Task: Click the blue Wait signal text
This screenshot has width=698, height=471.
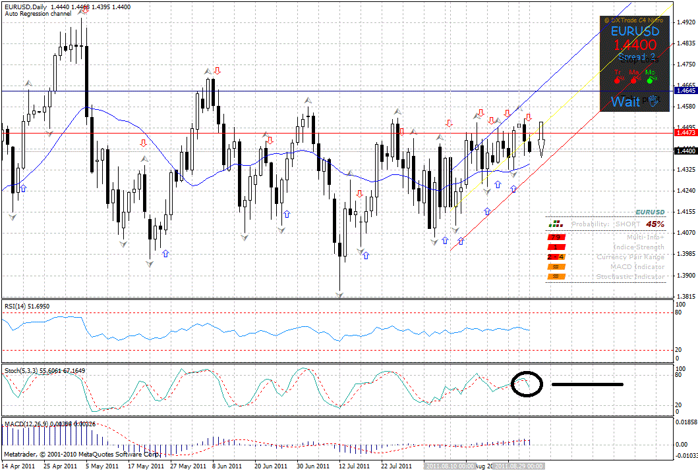Action: point(625,102)
